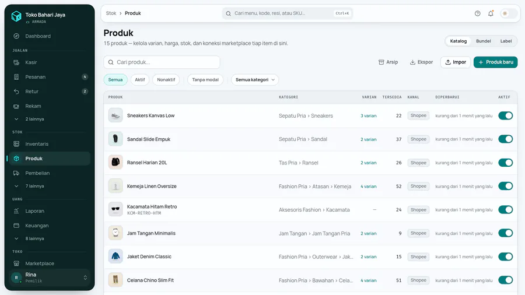The image size is (525, 295).
Task: Open Kemeja Linen Oversize product name
Action: tap(152, 187)
